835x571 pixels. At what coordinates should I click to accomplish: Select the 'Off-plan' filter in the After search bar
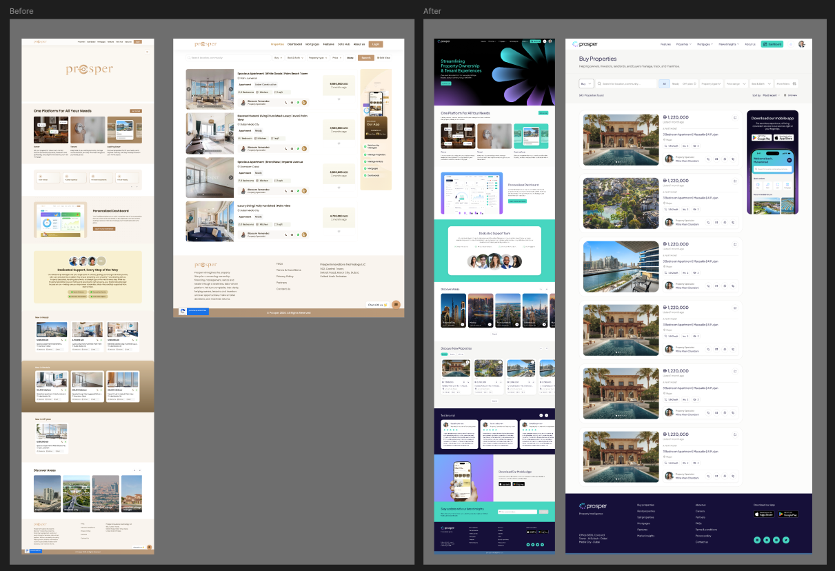point(688,83)
